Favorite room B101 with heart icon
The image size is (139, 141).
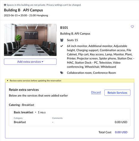tap(132, 27)
